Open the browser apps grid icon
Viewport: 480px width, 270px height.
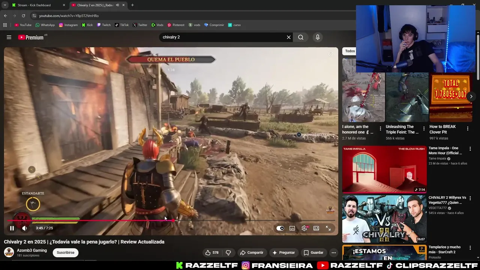[x=5, y=25]
